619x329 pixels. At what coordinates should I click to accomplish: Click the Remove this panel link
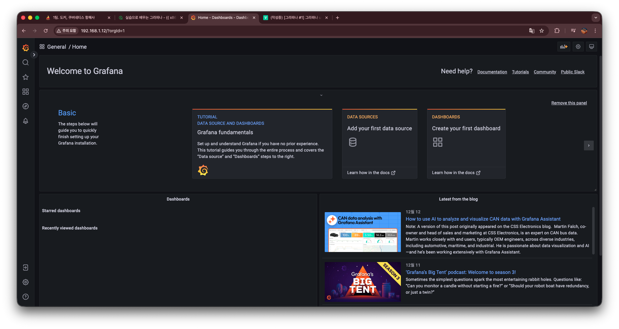pyautogui.click(x=569, y=103)
